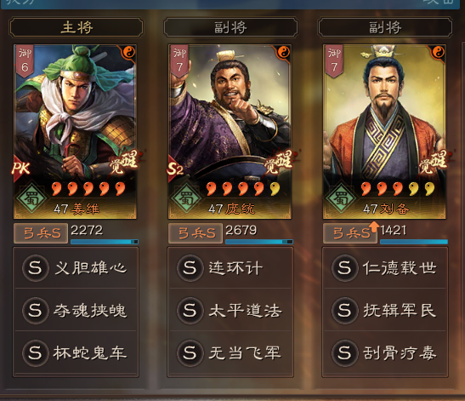Select the 主将 slot header
The width and height of the screenshot is (465, 401).
(77, 27)
